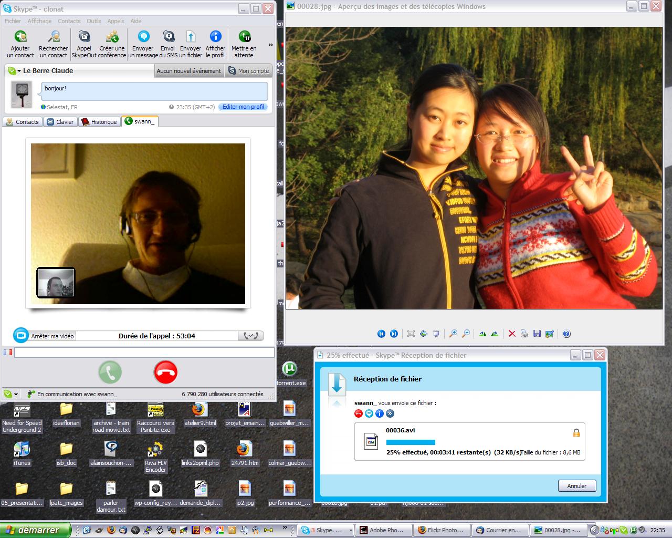Click the FileZilla icon in Quick Launch
Viewport: 672px width, 538px height.
click(195, 530)
